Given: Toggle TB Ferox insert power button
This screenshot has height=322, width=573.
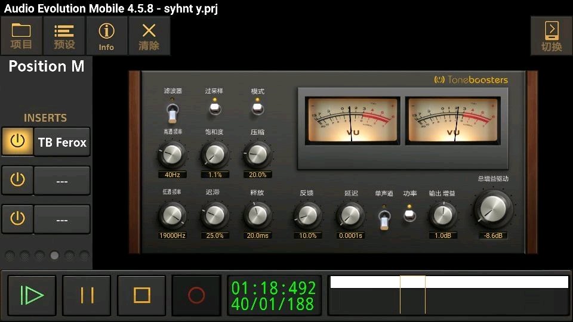Looking at the screenshot, I should coord(17,141).
